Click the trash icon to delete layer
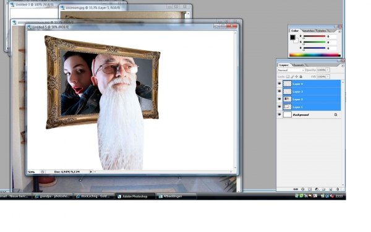This screenshot has height=232, width=371. click(338, 189)
